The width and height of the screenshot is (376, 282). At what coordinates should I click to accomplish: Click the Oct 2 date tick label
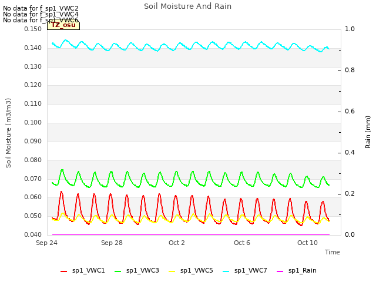pos(177,243)
